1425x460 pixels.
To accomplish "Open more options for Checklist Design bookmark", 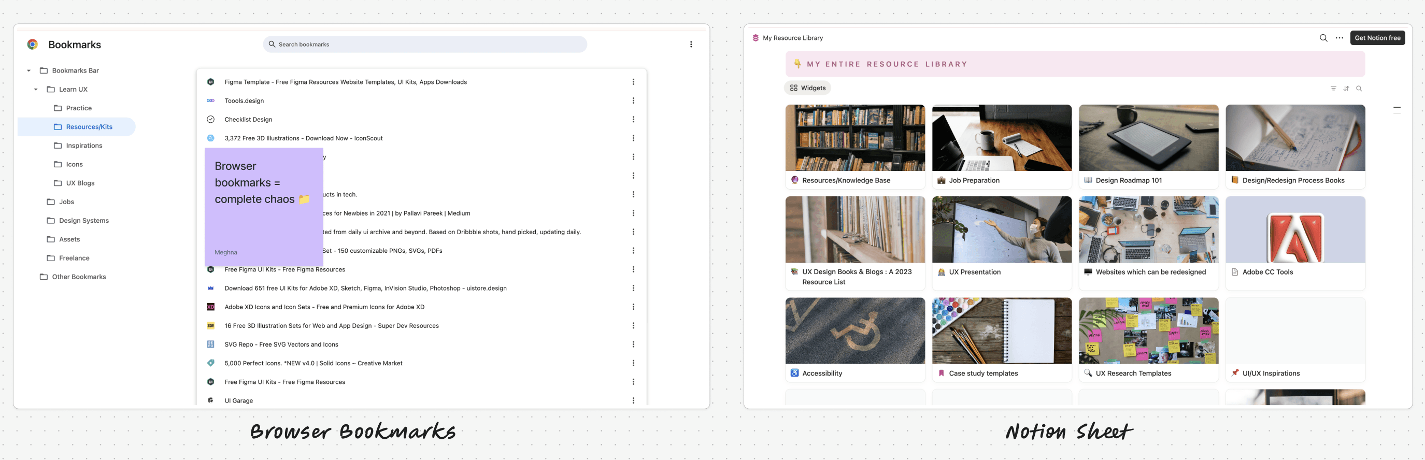I will [x=633, y=120].
